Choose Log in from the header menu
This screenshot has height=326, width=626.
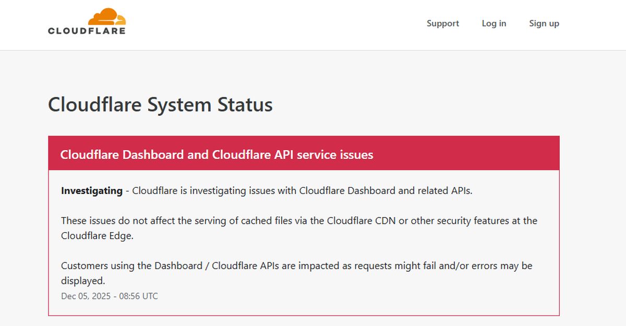(494, 23)
